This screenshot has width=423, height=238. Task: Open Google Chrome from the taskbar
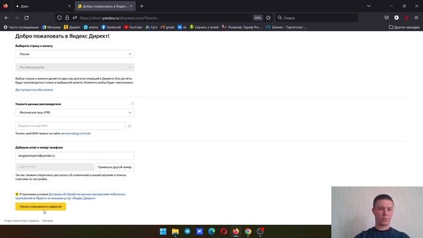[x=248, y=231]
